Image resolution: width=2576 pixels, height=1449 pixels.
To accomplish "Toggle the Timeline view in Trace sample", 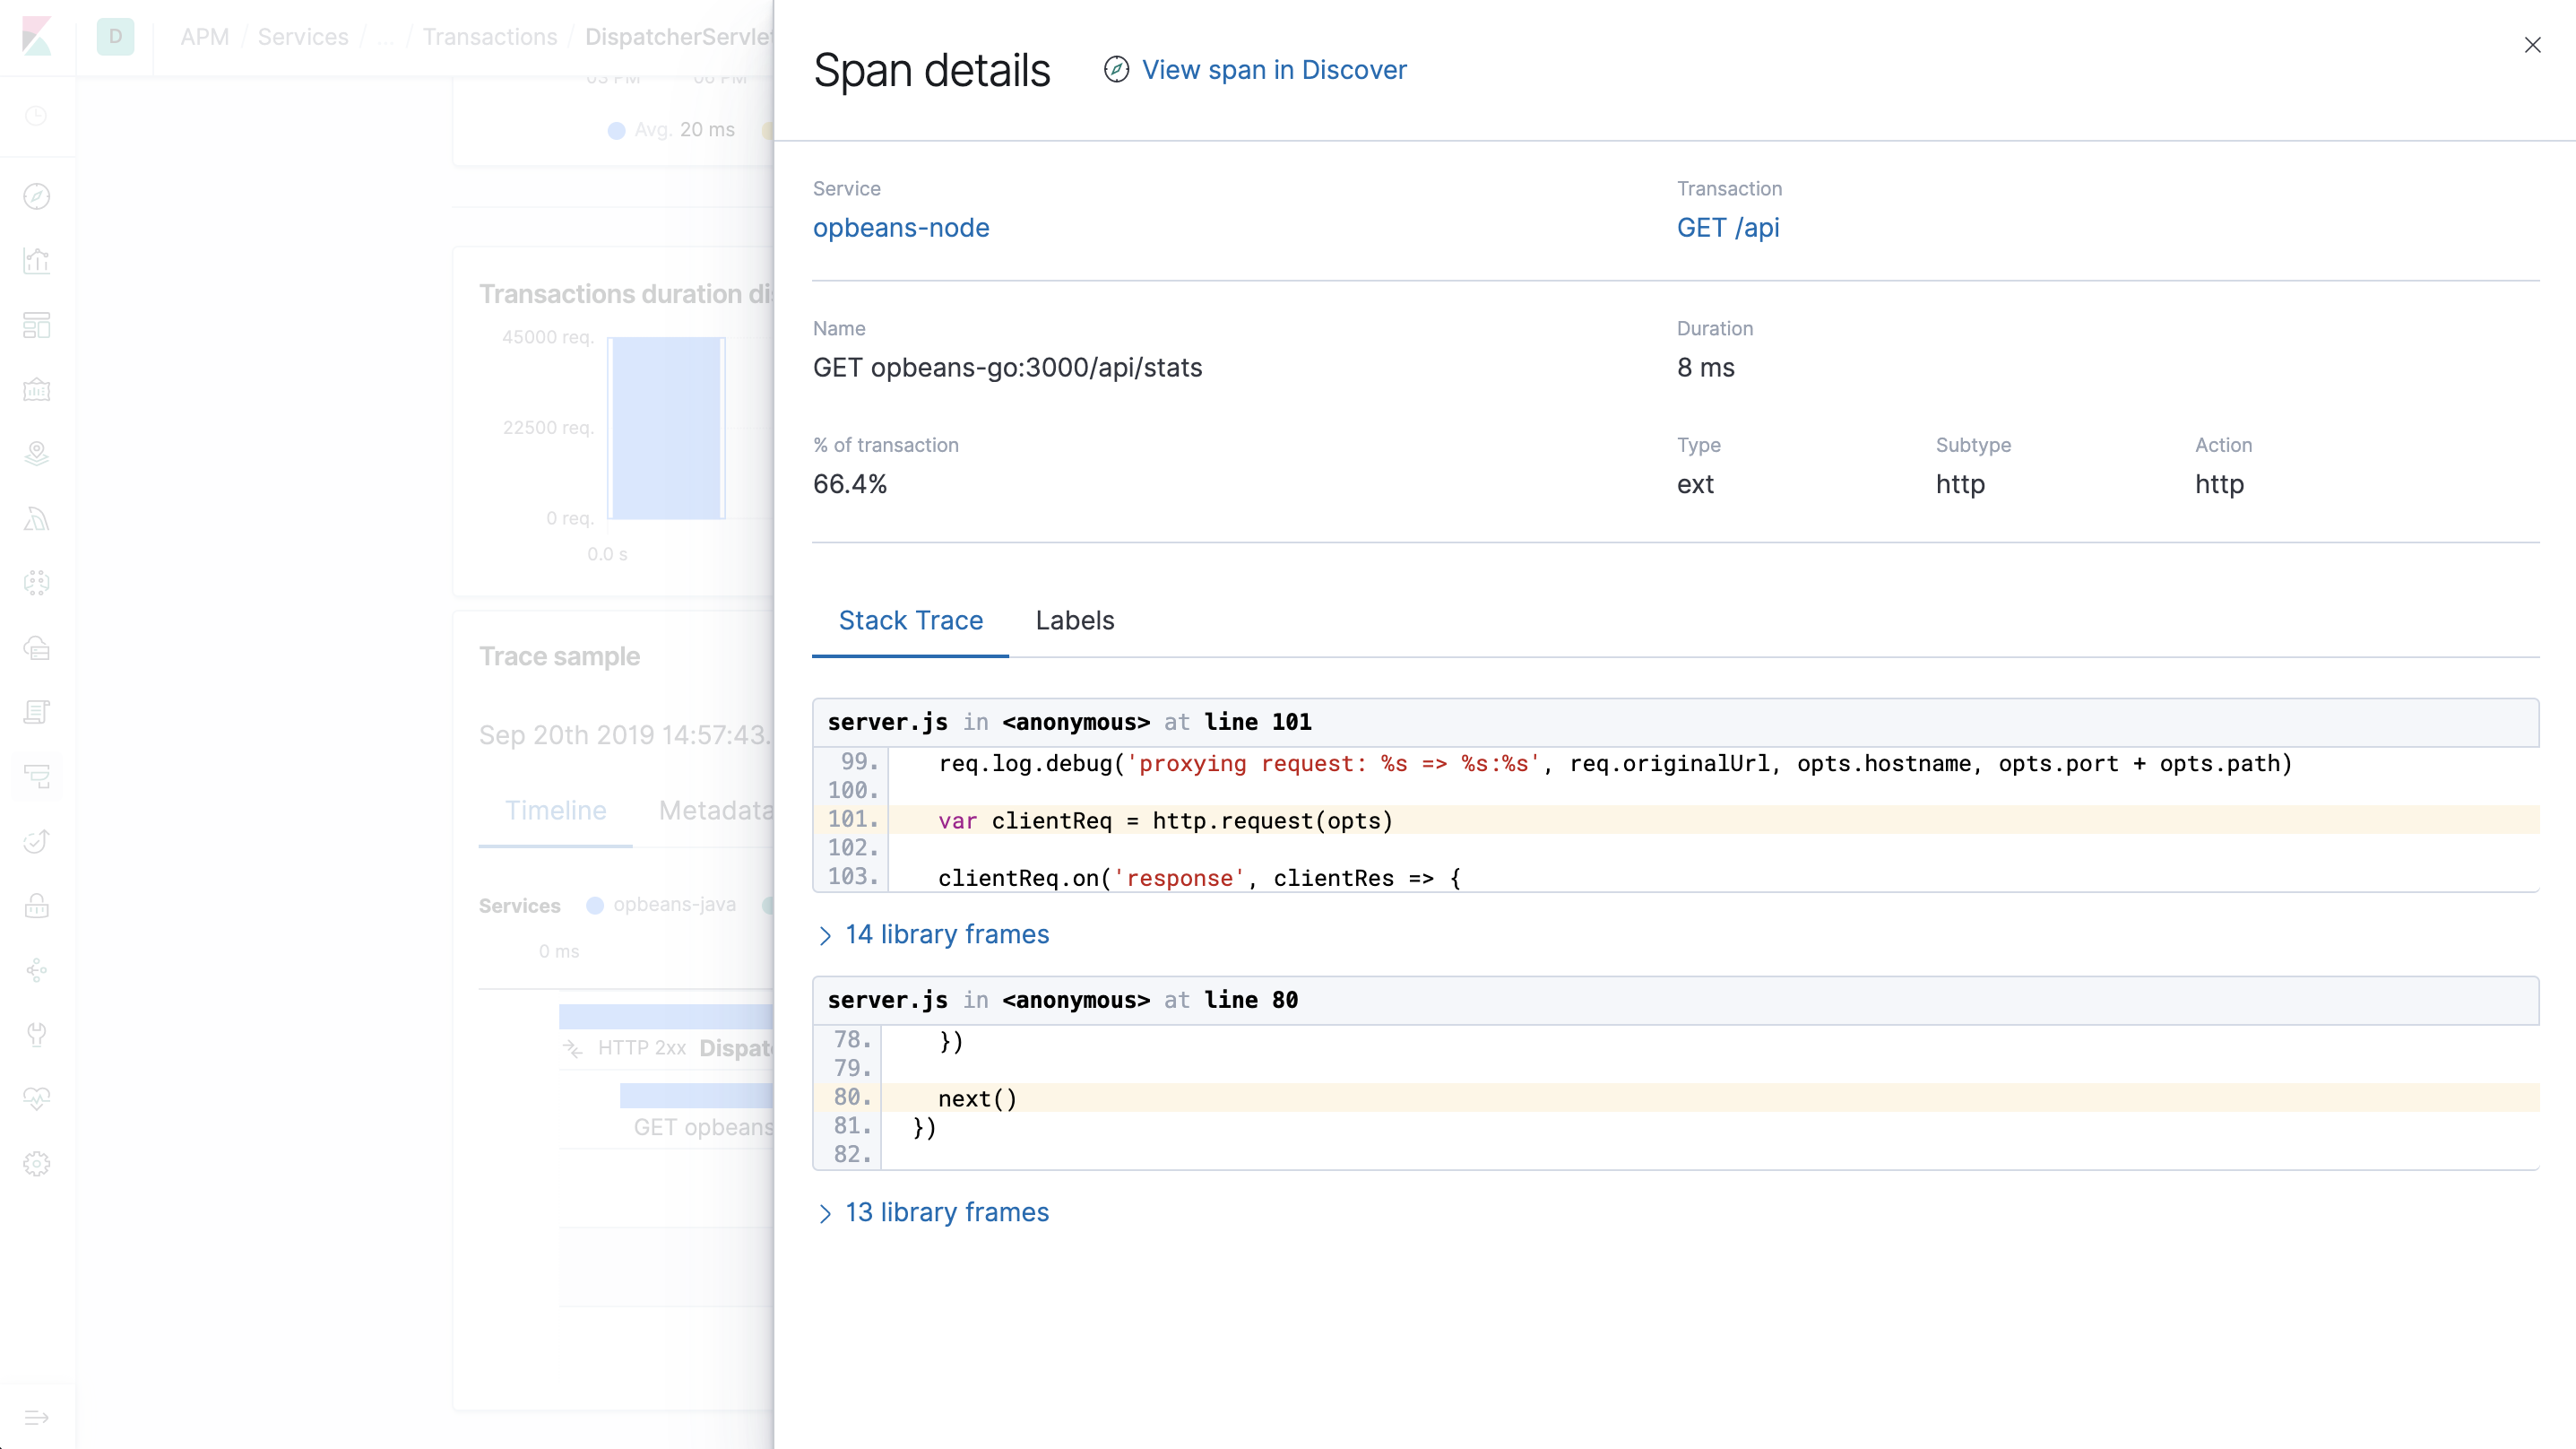I will click(x=554, y=811).
